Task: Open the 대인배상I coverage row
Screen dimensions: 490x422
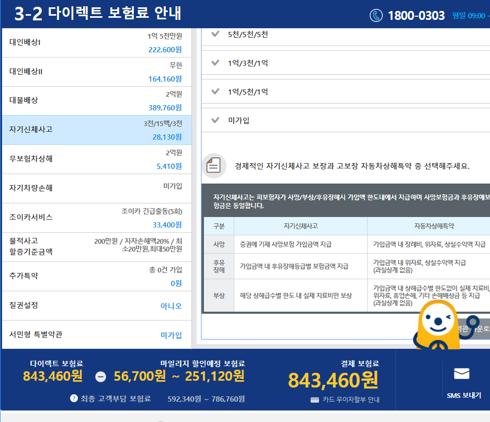Action: [x=96, y=42]
